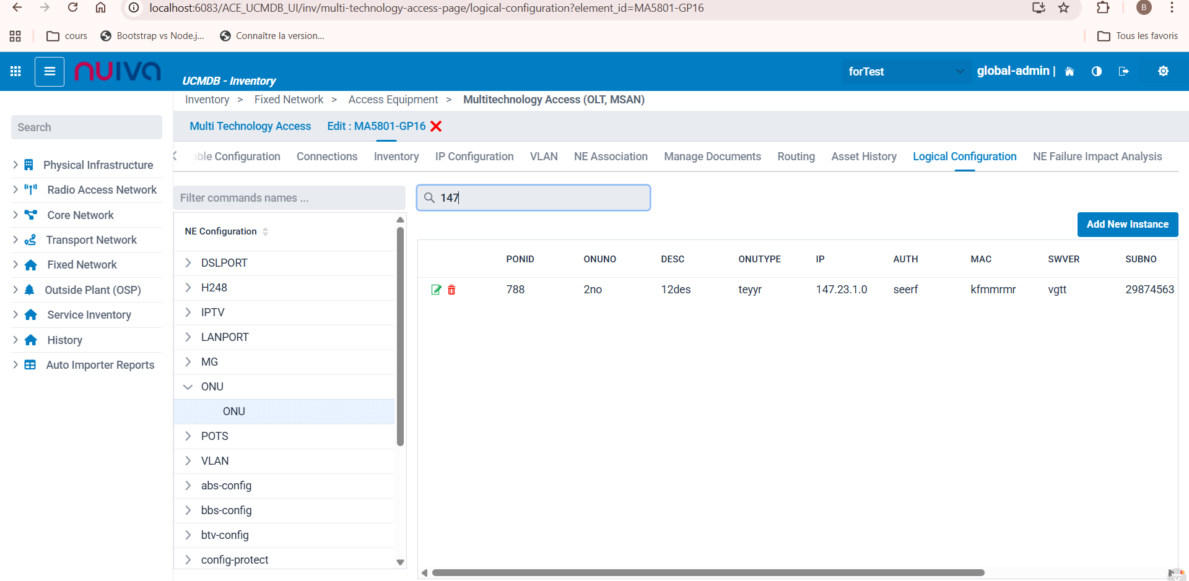Viewport: 1189px width, 581px height.
Task: Bookmark this page with the star icon
Action: 1063,8
